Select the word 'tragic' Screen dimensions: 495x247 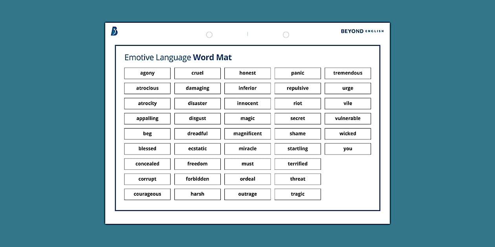click(297, 194)
